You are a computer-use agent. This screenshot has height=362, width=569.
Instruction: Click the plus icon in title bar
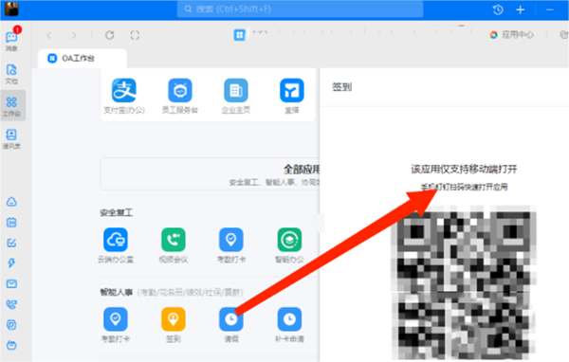[x=521, y=9]
